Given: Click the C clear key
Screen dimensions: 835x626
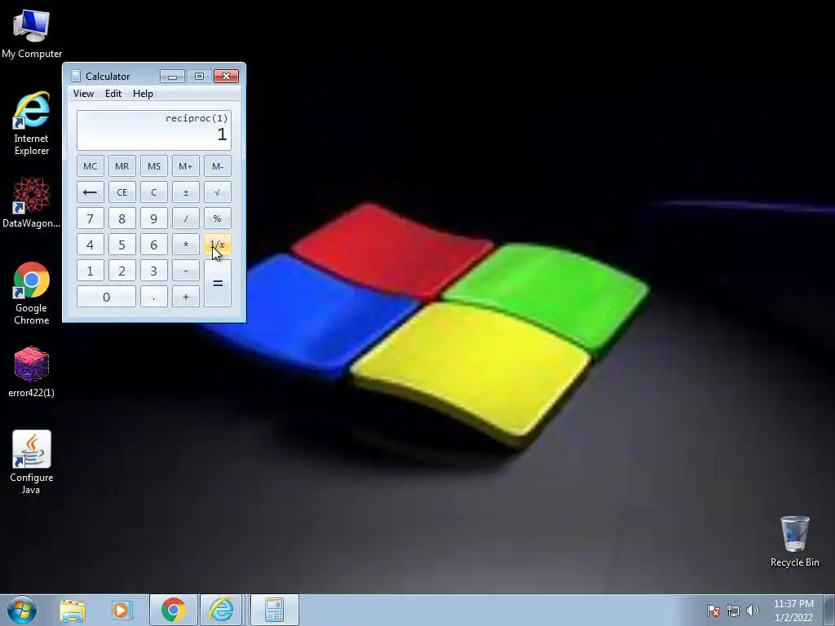Looking at the screenshot, I should click(x=154, y=192).
